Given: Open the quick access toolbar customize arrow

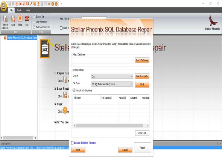Looking at the screenshot, I should pos(61,4).
